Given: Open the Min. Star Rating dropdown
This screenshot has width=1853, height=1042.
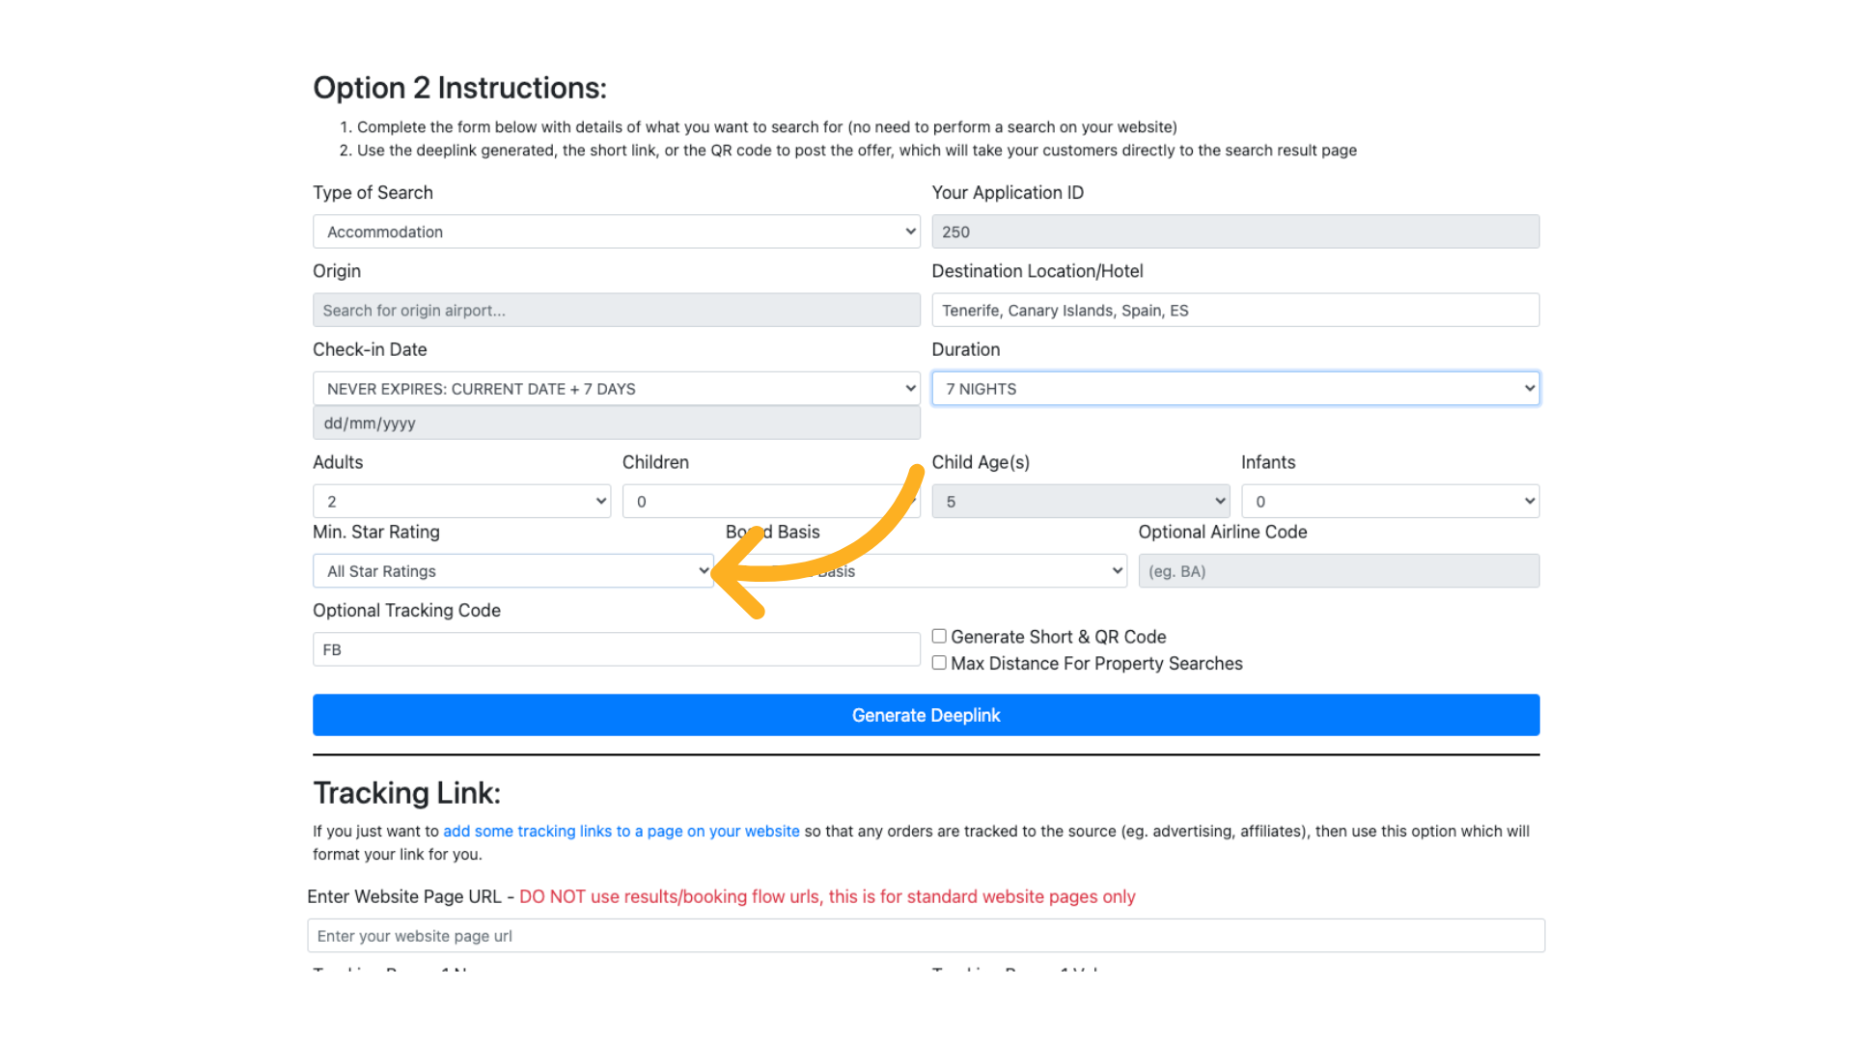Looking at the screenshot, I should [x=512, y=571].
